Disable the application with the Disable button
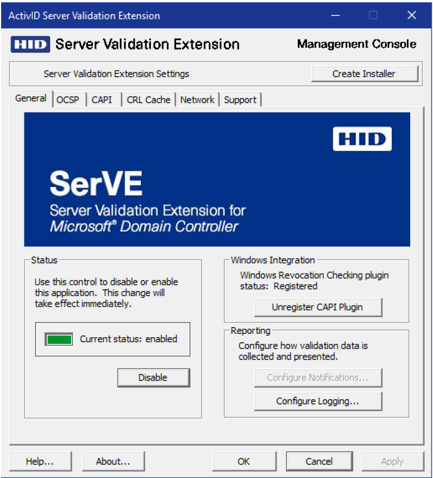Image resolution: width=433 pixels, height=478 pixels. pyautogui.click(x=154, y=378)
